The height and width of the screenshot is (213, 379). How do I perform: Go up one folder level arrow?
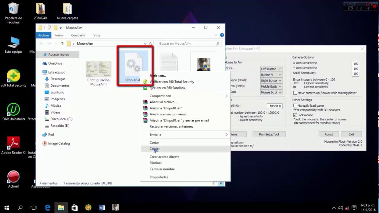pos(62,43)
